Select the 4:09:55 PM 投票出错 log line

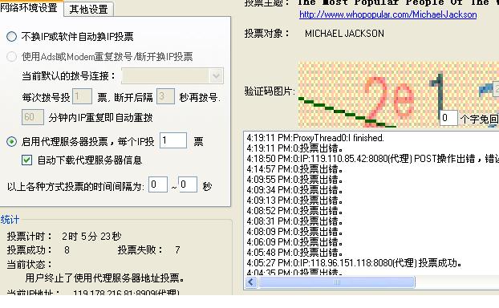[294, 180]
